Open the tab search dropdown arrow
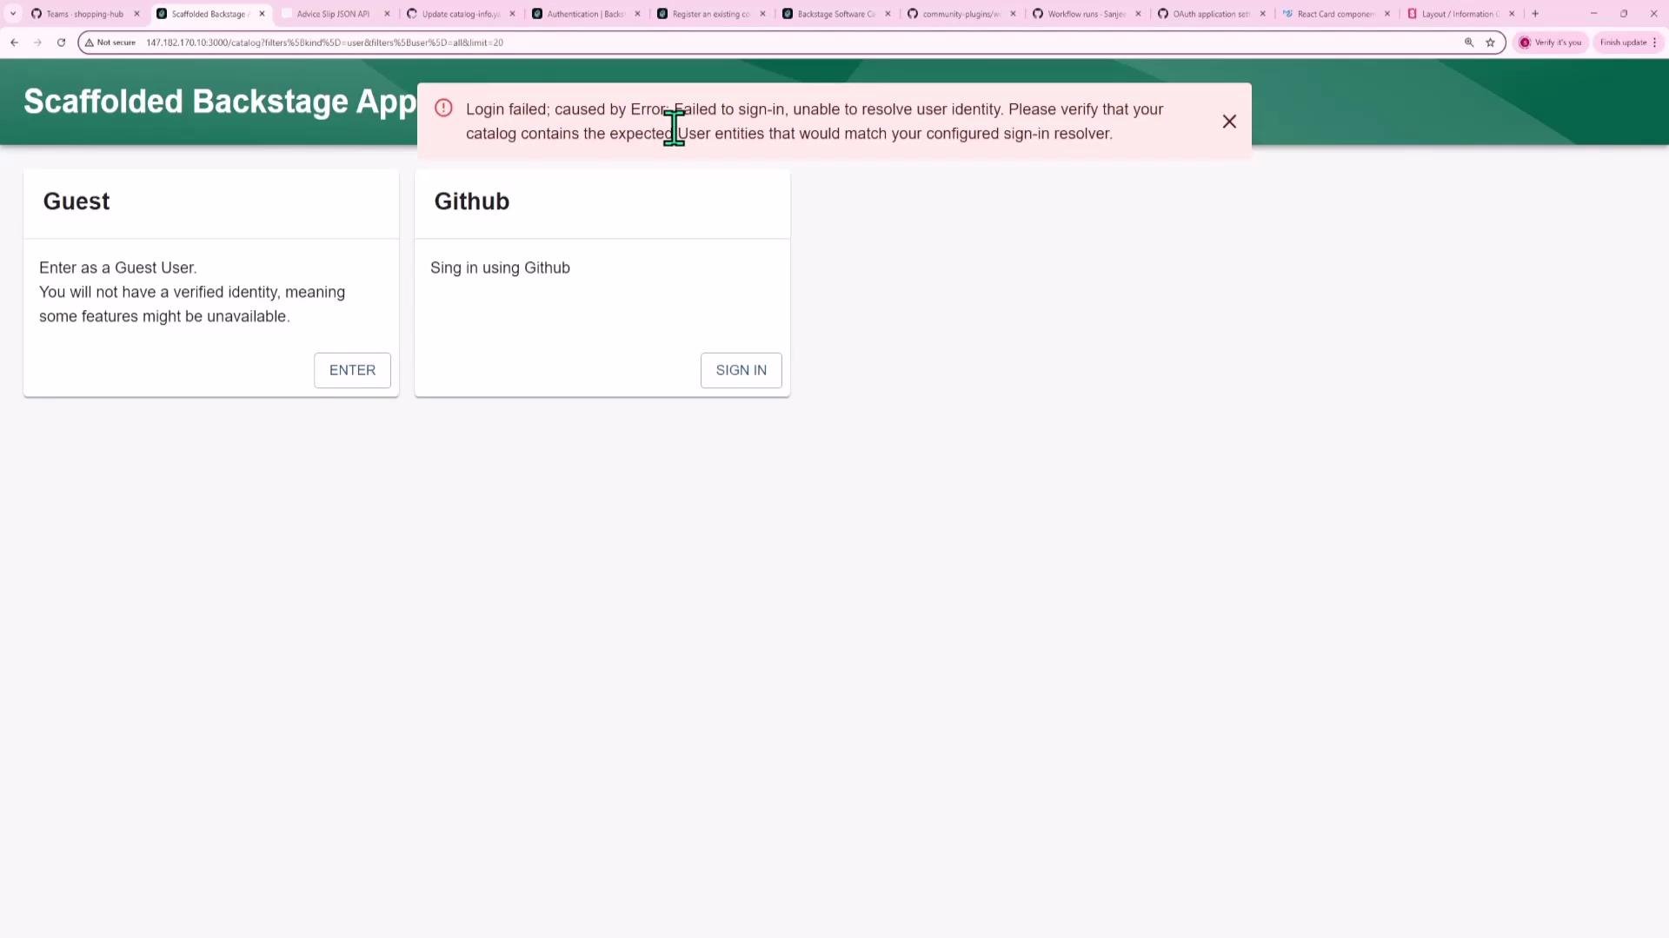This screenshot has height=938, width=1669. [x=13, y=14]
